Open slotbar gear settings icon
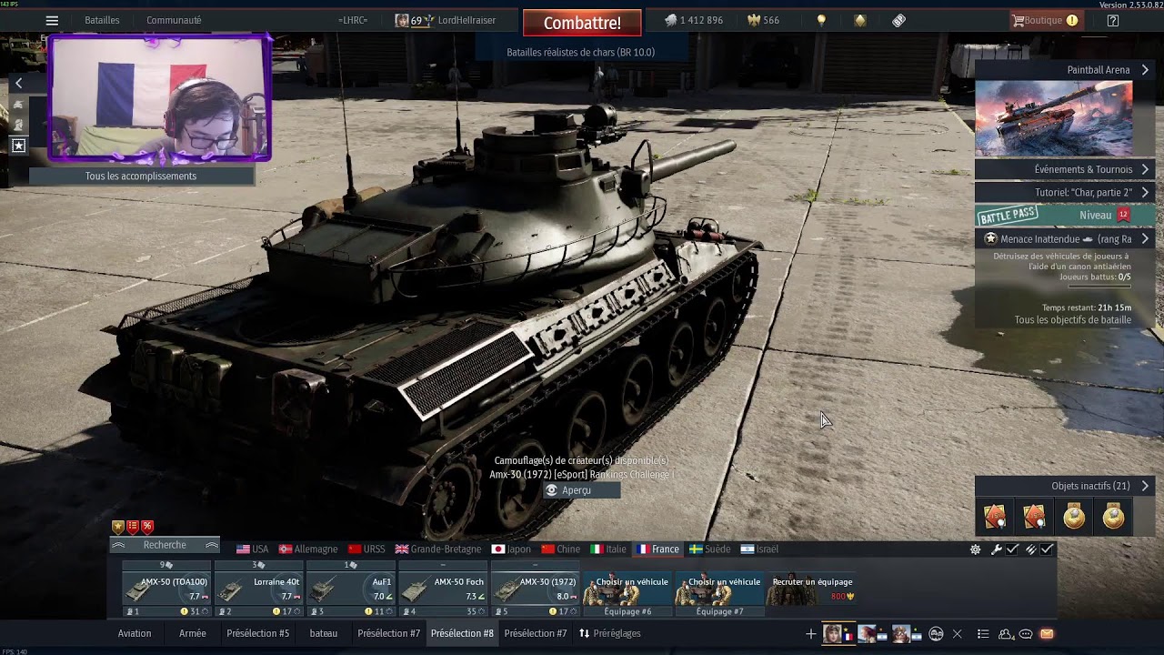Image resolution: width=1164 pixels, height=655 pixels. pos(976,549)
